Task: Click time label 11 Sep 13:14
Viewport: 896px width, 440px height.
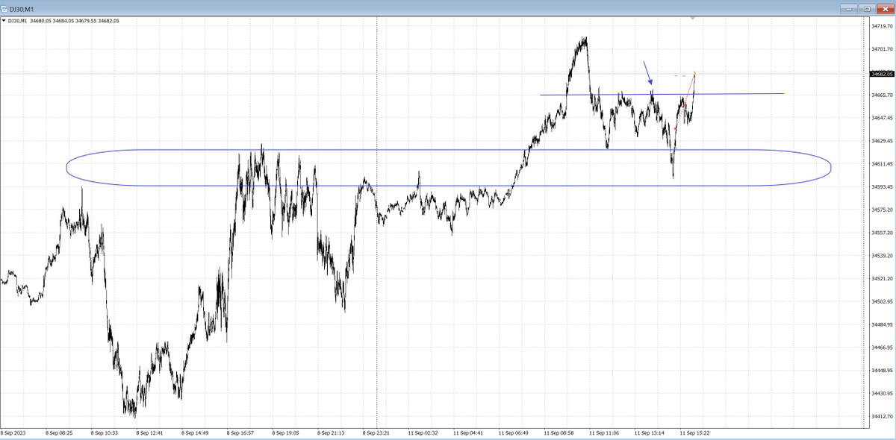Action: 650,432
